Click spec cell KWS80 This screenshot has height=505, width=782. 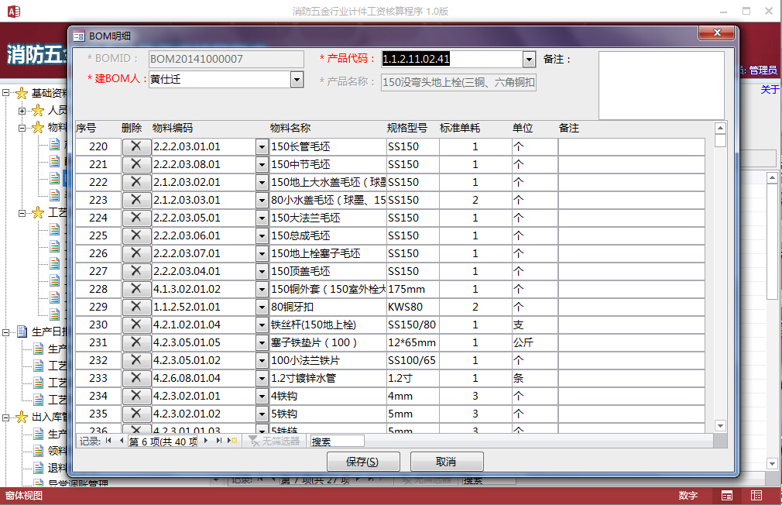click(413, 307)
